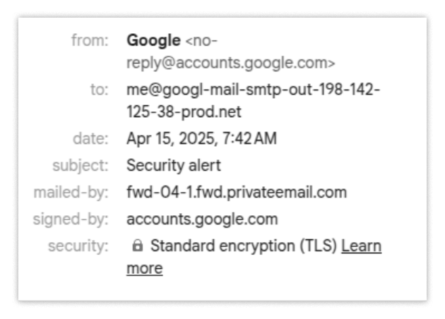Click the "security:" field label
This screenshot has height=319, width=445.
[x=78, y=246]
